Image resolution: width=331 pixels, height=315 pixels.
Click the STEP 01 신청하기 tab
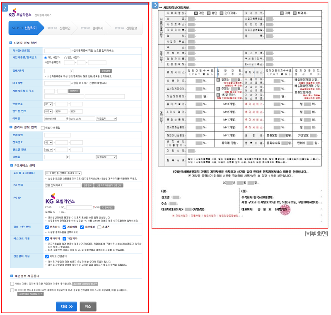25,28
